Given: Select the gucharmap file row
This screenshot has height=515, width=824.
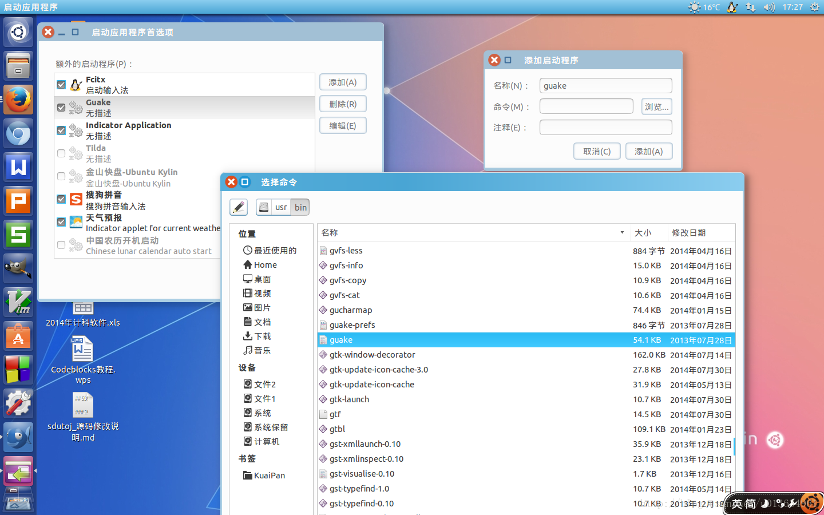Looking at the screenshot, I should point(526,310).
